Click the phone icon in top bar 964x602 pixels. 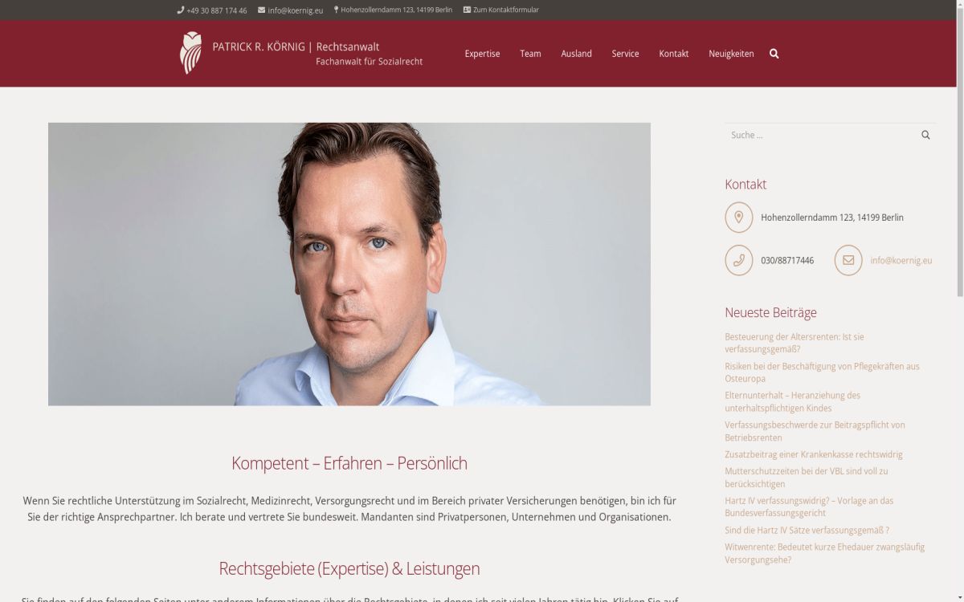pos(181,10)
